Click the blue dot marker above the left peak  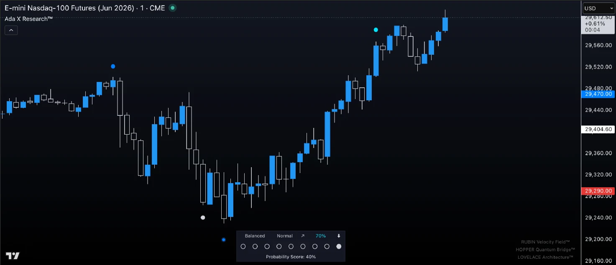[x=113, y=66]
